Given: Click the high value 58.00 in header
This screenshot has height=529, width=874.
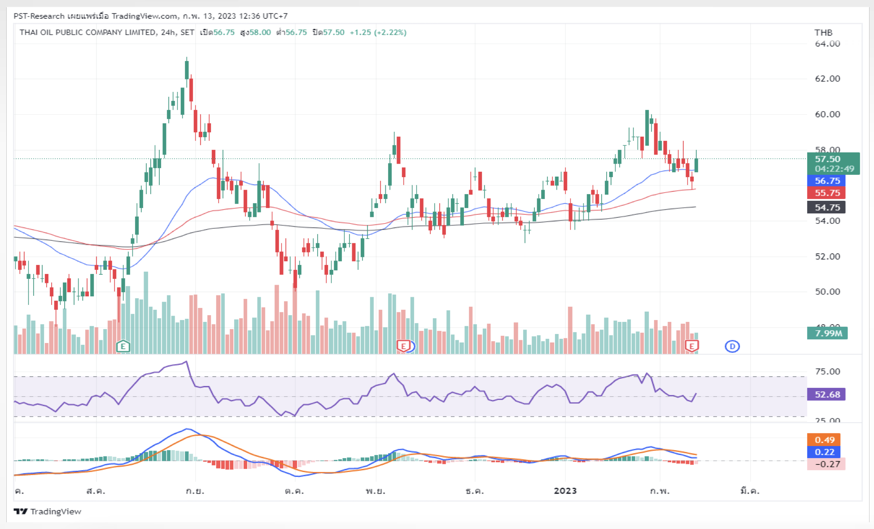Looking at the screenshot, I should (x=260, y=32).
